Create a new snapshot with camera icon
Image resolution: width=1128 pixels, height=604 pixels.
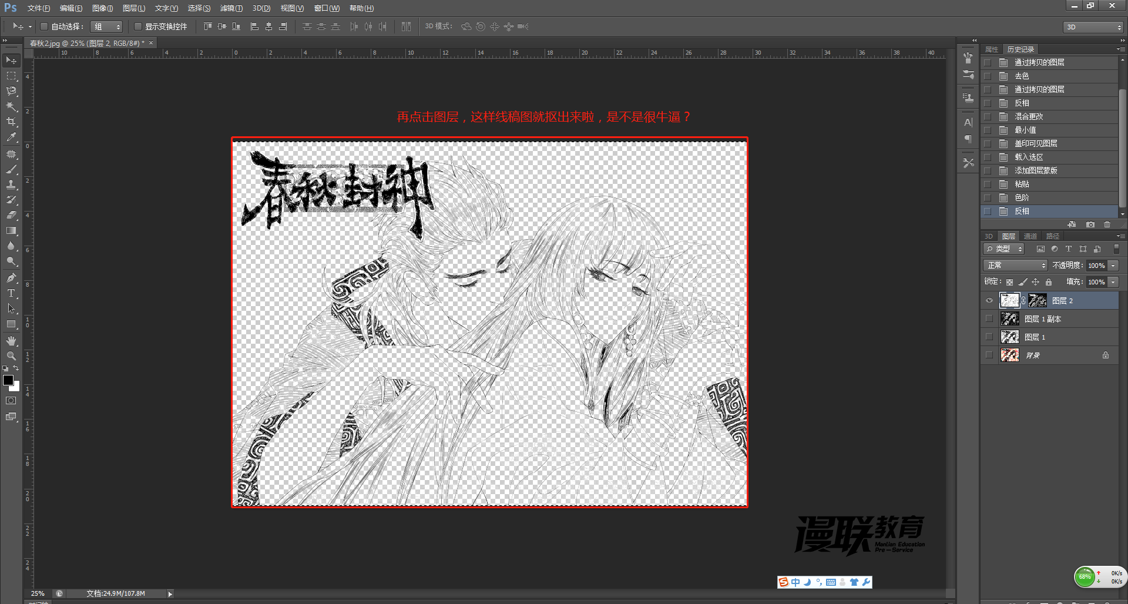coord(1090,224)
